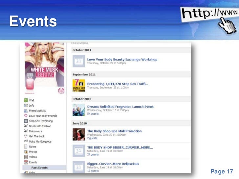This screenshot has width=239, height=179.
Task: Click the Videos filmstrip icon
Action: (x=26, y=157)
